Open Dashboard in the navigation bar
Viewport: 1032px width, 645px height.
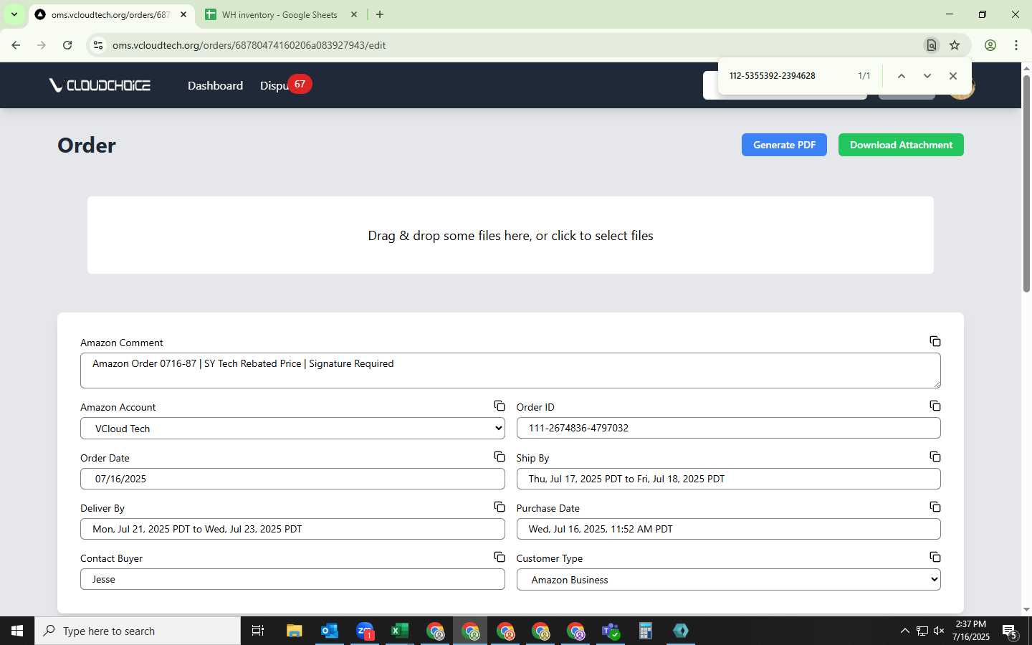coord(215,85)
